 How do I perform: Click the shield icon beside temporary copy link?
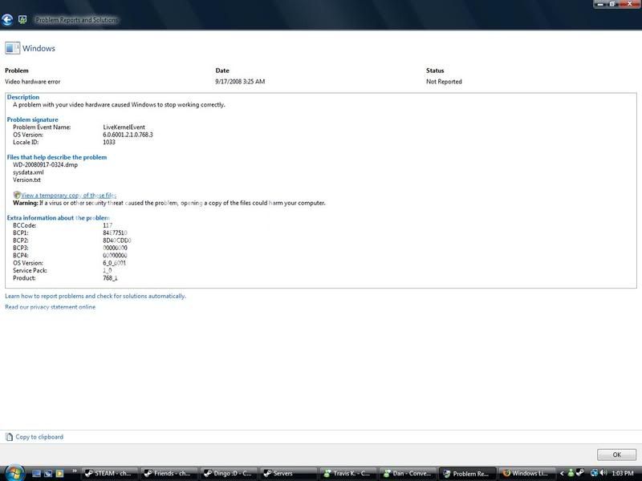click(x=17, y=195)
